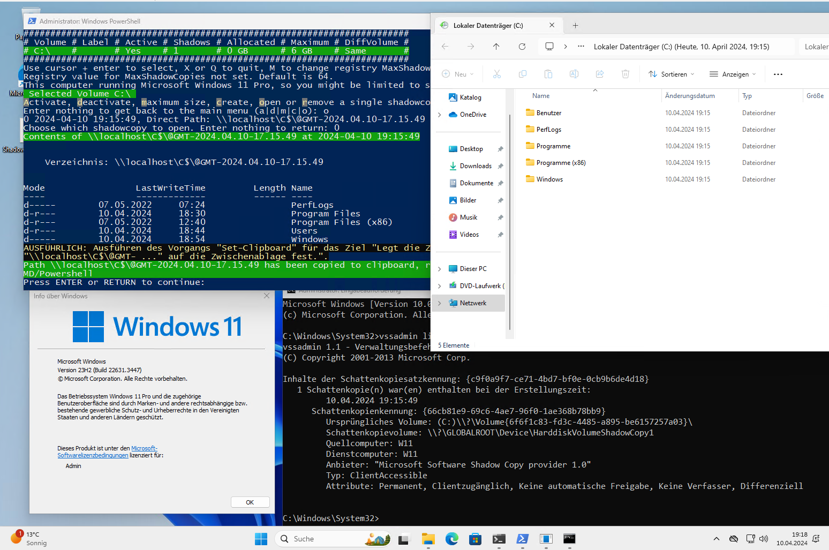Viewport: 829px width, 550px height.
Task: Click the Rename icon in Explorer toolbar
Action: (x=574, y=74)
